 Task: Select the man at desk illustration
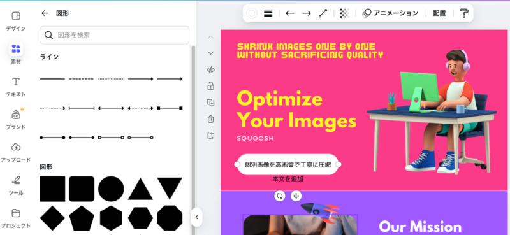[x=432, y=112]
